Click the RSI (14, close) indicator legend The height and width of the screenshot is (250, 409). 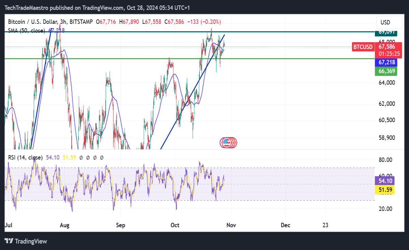click(x=26, y=157)
